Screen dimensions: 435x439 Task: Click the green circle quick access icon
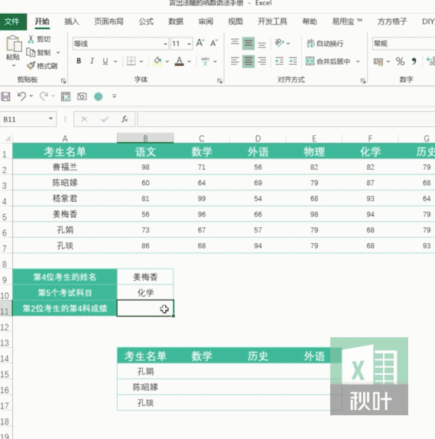99,96
